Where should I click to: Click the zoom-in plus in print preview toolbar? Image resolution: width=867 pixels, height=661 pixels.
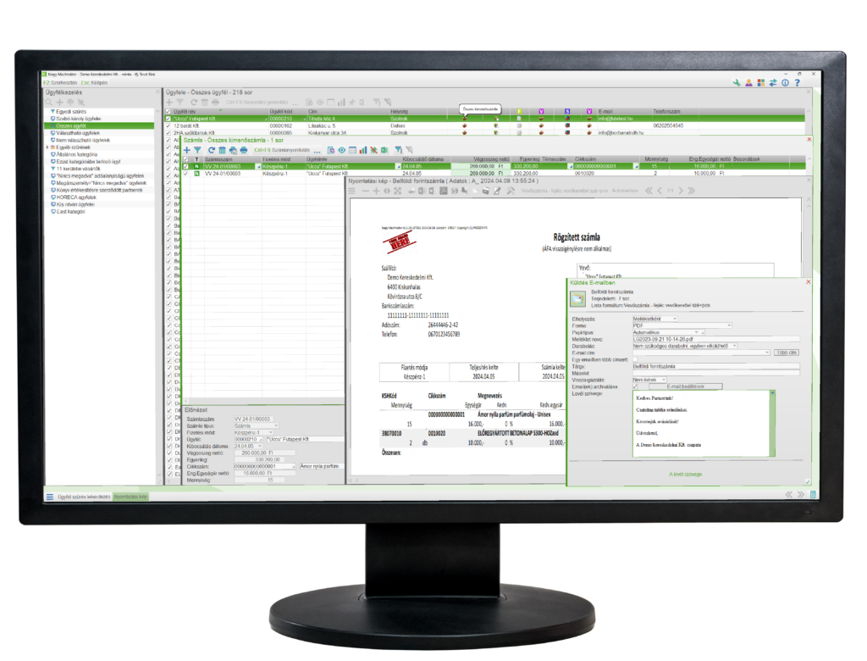click(x=376, y=191)
